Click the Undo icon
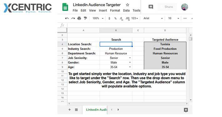The height and width of the screenshot is (117, 222). point(67,18)
